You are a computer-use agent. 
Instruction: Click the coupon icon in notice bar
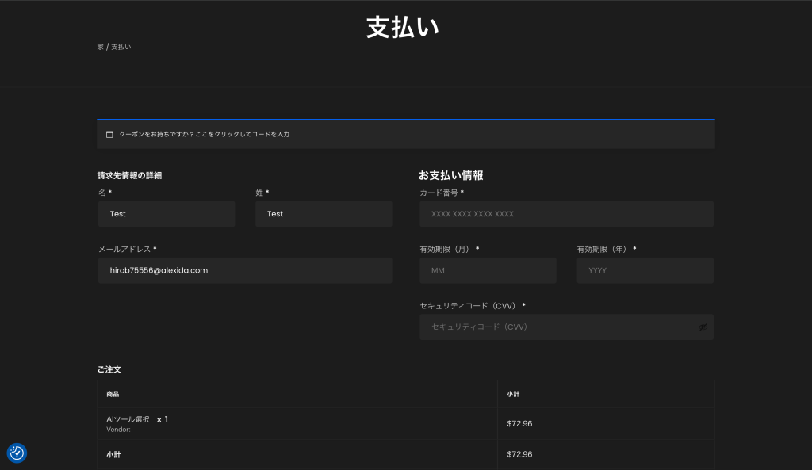coord(109,134)
